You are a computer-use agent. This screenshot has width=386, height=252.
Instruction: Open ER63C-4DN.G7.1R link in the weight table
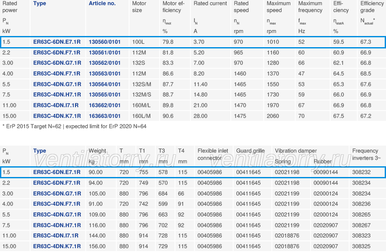(57, 215)
